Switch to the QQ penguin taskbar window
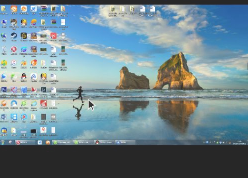 104,142
